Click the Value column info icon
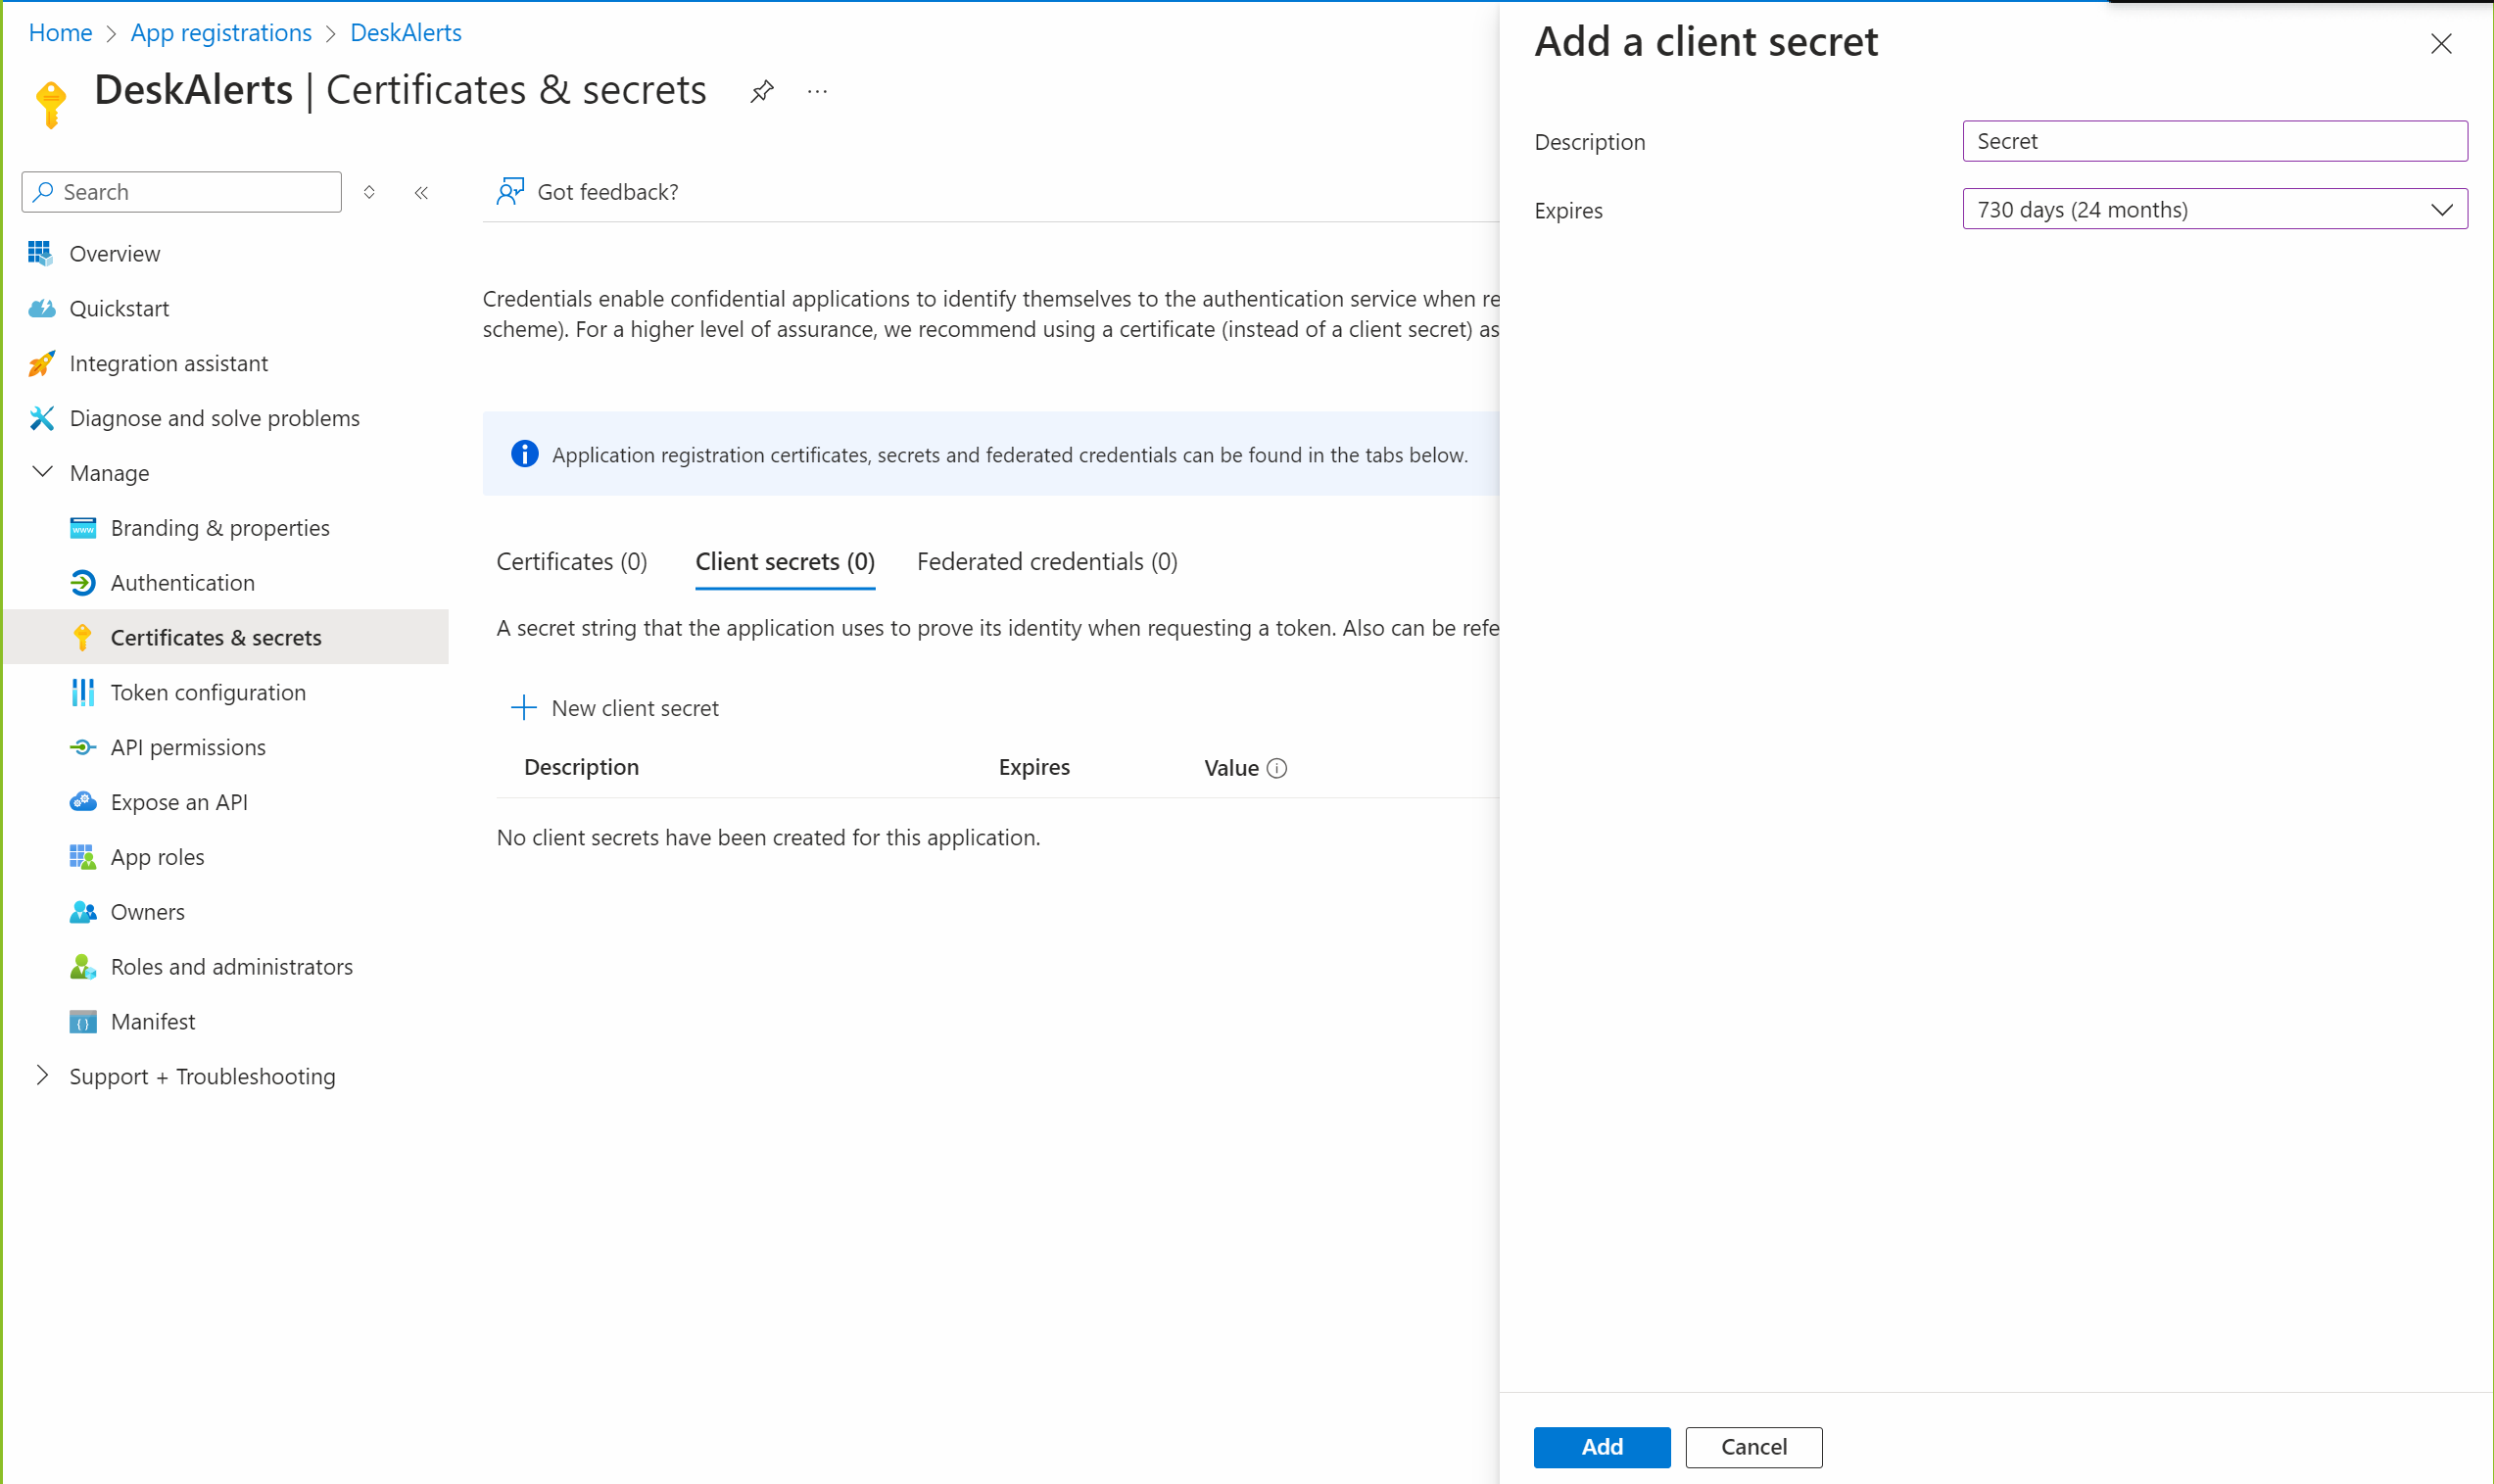The width and height of the screenshot is (2494, 1484). pos(1277,768)
